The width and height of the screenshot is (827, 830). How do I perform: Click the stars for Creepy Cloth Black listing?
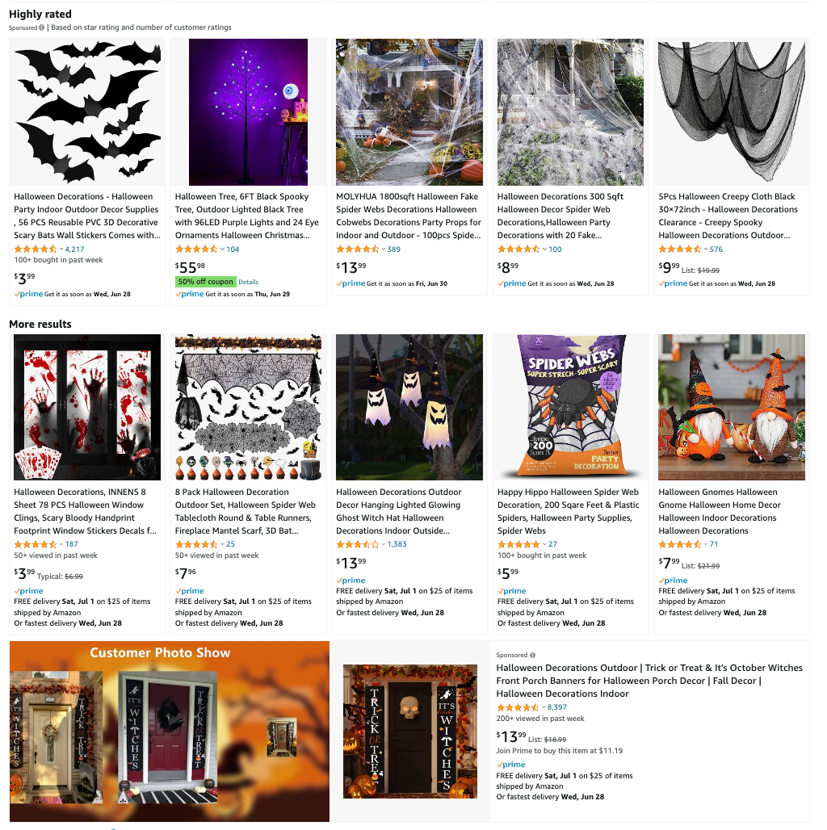[680, 249]
